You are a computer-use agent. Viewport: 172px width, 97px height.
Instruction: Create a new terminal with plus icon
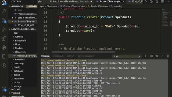click(x=146, y=56)
